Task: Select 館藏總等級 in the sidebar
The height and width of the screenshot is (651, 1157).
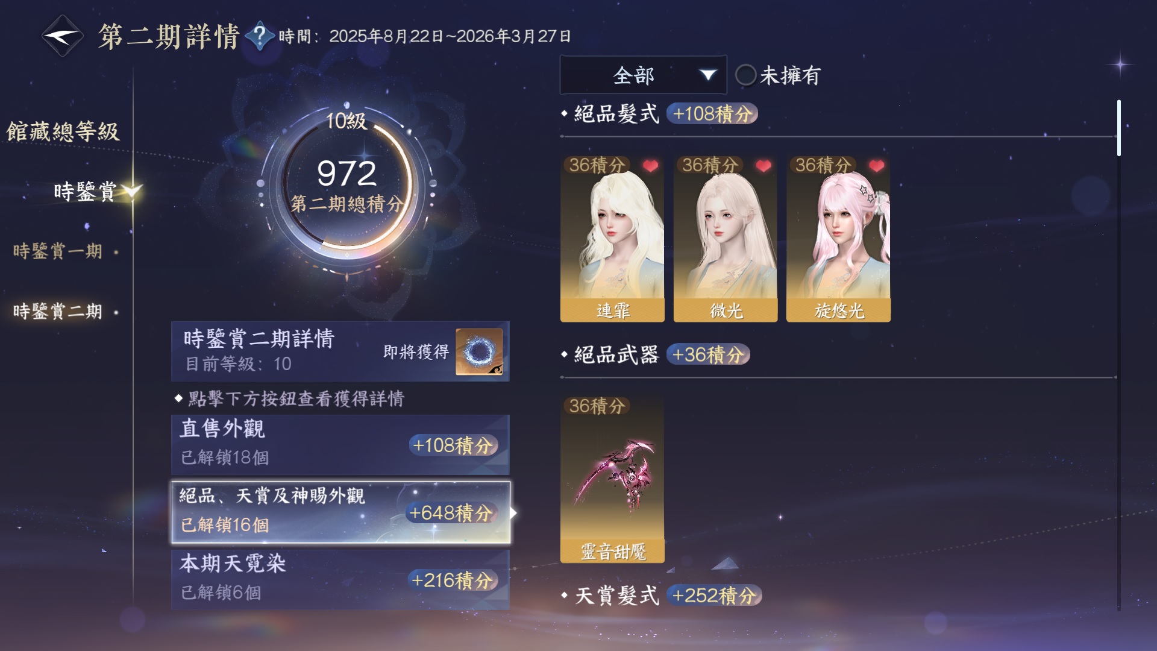Action: point(63,131)
